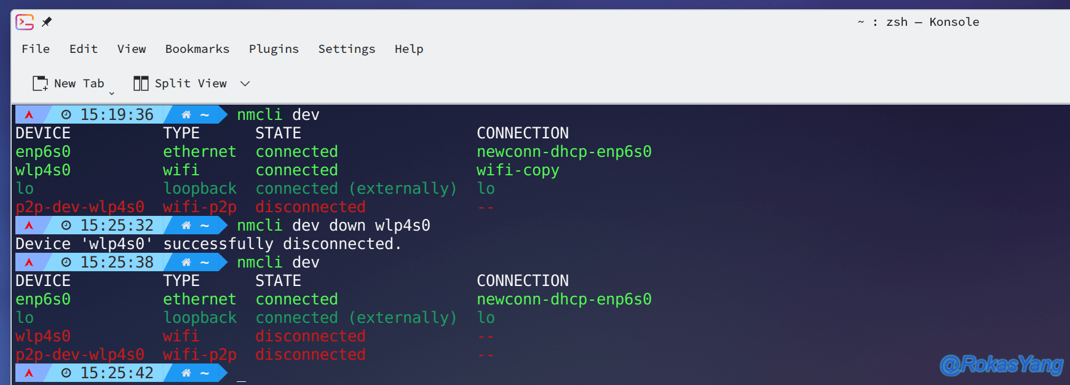Click the clock icon beside 15:25:32
This screenshot has width=1070, height=385.
coord(66,225)
